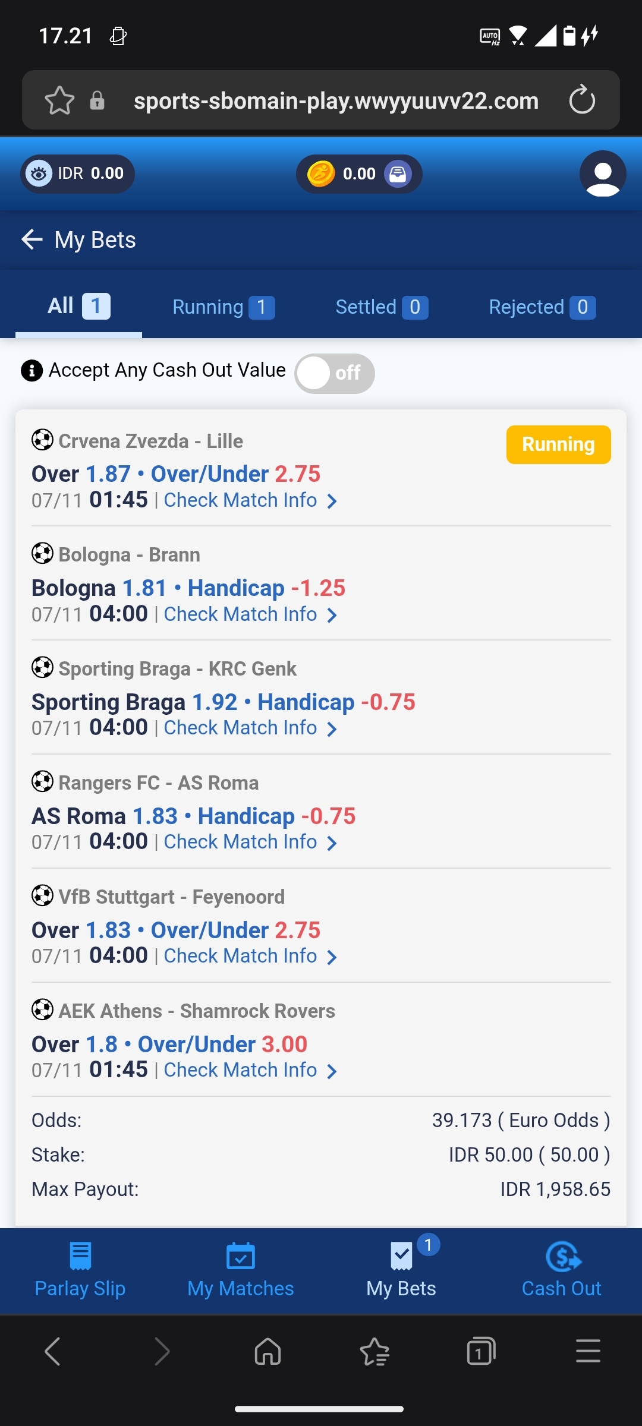642x1426 pixels.
Task: Open the user profile icon
Action: coord(602,173)
